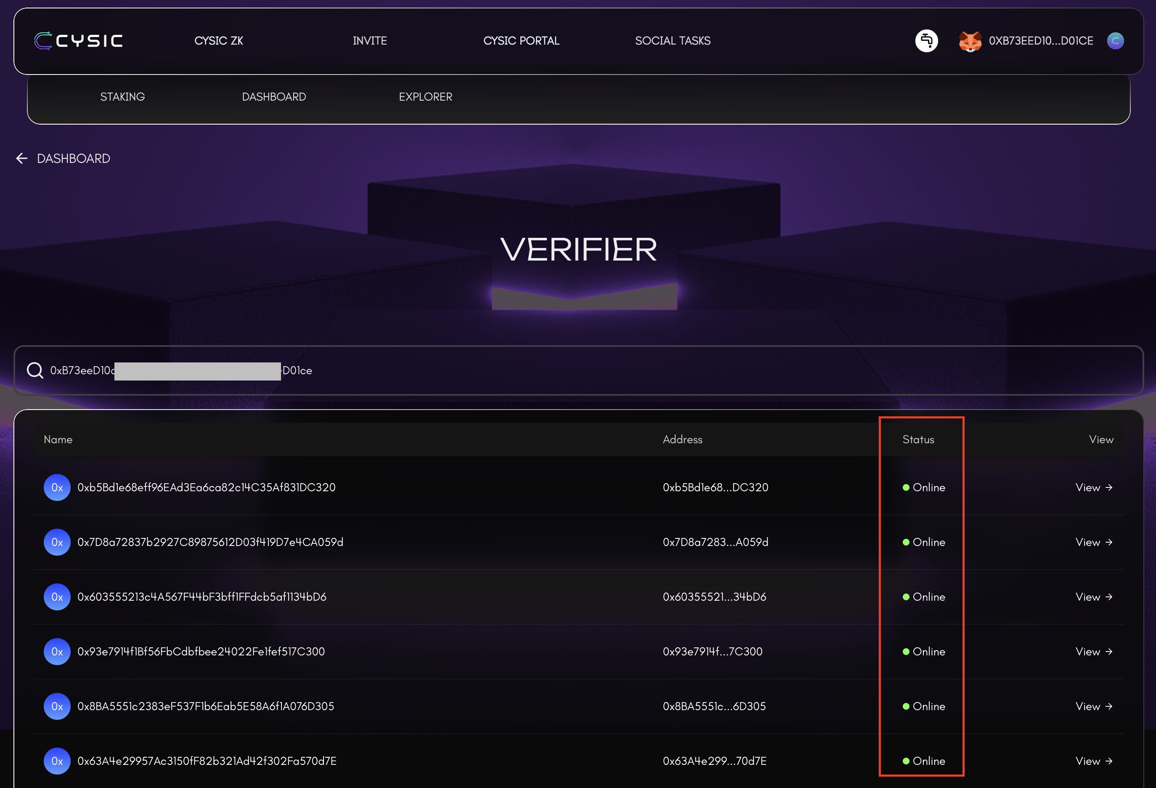The height and width of the screenshot is (788, 1156).
Task: Click address cell 0x60355521...34bD6
Action: click(714, 597)
